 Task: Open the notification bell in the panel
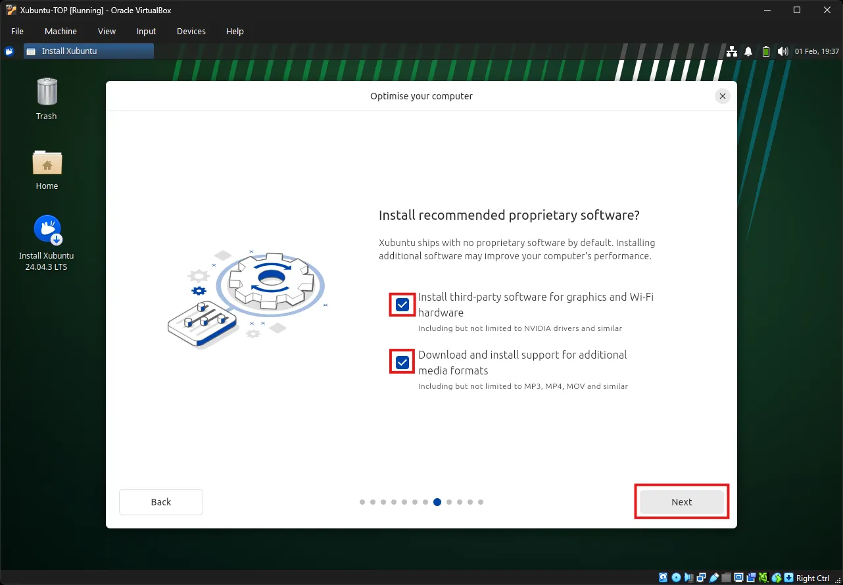coord(748,51)
